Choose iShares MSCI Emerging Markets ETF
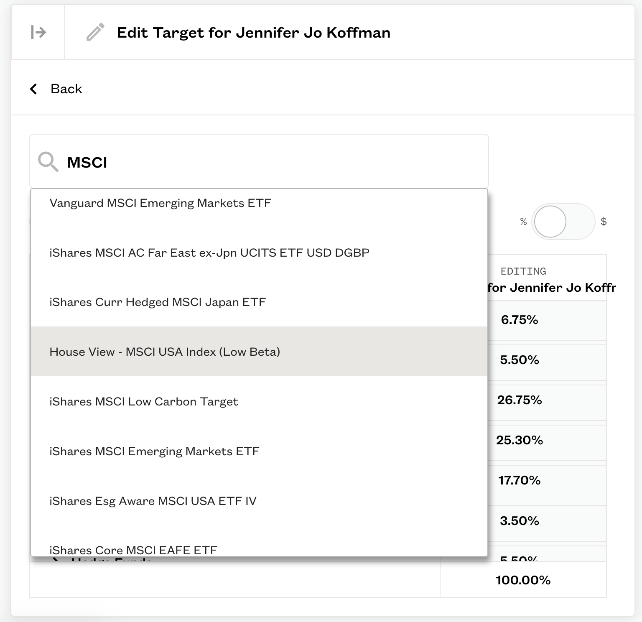 [x=259, y=451]
